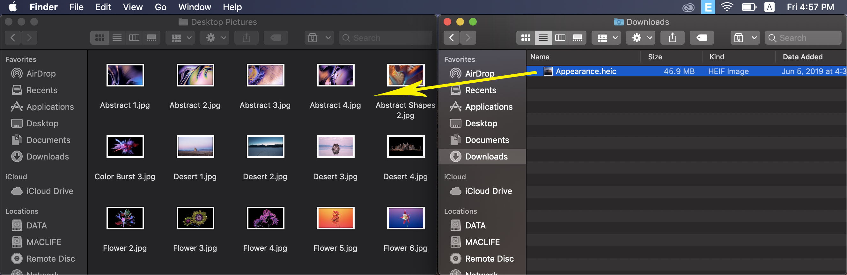Click Search field in Downloads window
The width and height of the screenshot is (847, 275).
803,38
